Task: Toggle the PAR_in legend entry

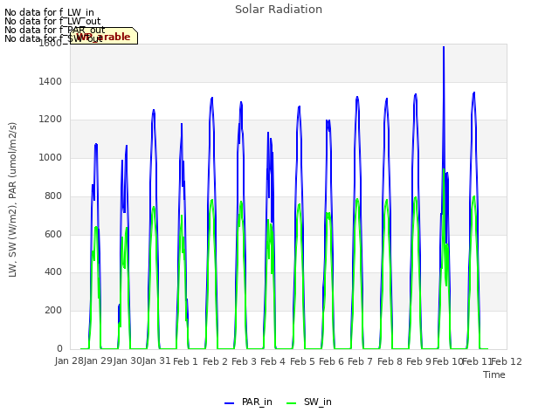Action: click(248, 402)
